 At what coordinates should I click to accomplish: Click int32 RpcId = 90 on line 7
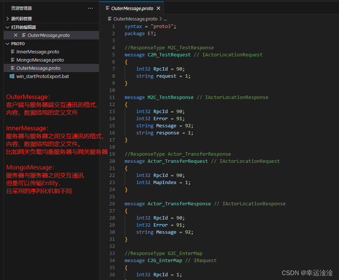click(161, 69)
